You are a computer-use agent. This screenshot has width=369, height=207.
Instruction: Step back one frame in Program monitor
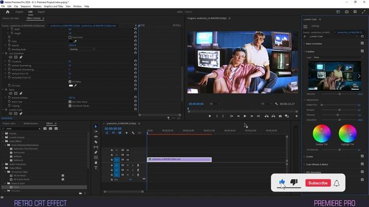[238, 116]
